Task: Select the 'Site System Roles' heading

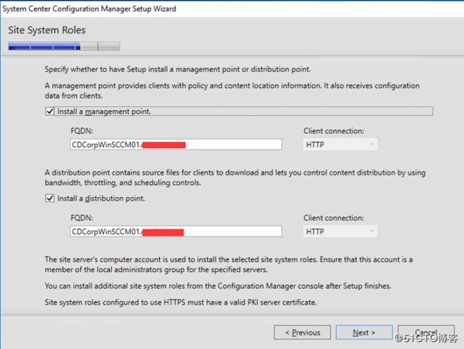Action: pos(47,30)
